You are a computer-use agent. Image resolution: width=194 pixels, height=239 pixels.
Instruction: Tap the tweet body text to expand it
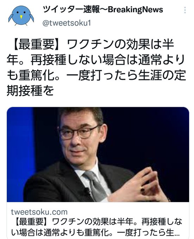pos(96,68)
